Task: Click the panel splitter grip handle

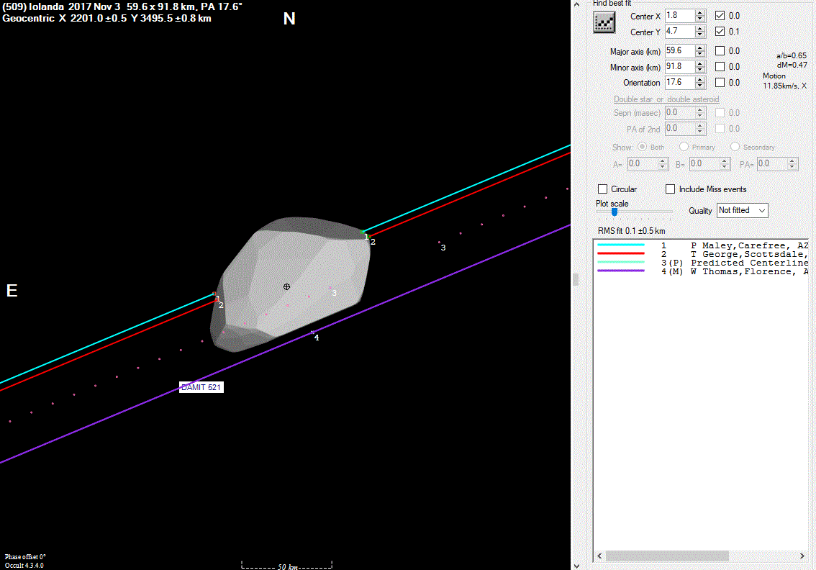Action: pos(575,280)
